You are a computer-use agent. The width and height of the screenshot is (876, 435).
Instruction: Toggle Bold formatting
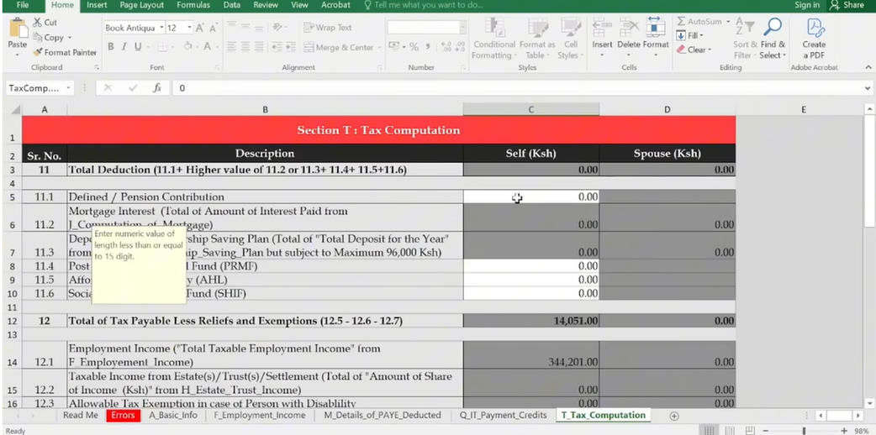[x=110, y=47]
